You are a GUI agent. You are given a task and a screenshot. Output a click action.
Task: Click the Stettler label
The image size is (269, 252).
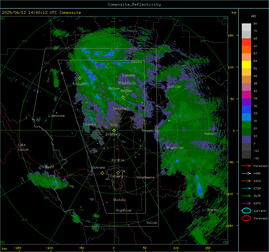pyautogui.click(x=174, y=87)
